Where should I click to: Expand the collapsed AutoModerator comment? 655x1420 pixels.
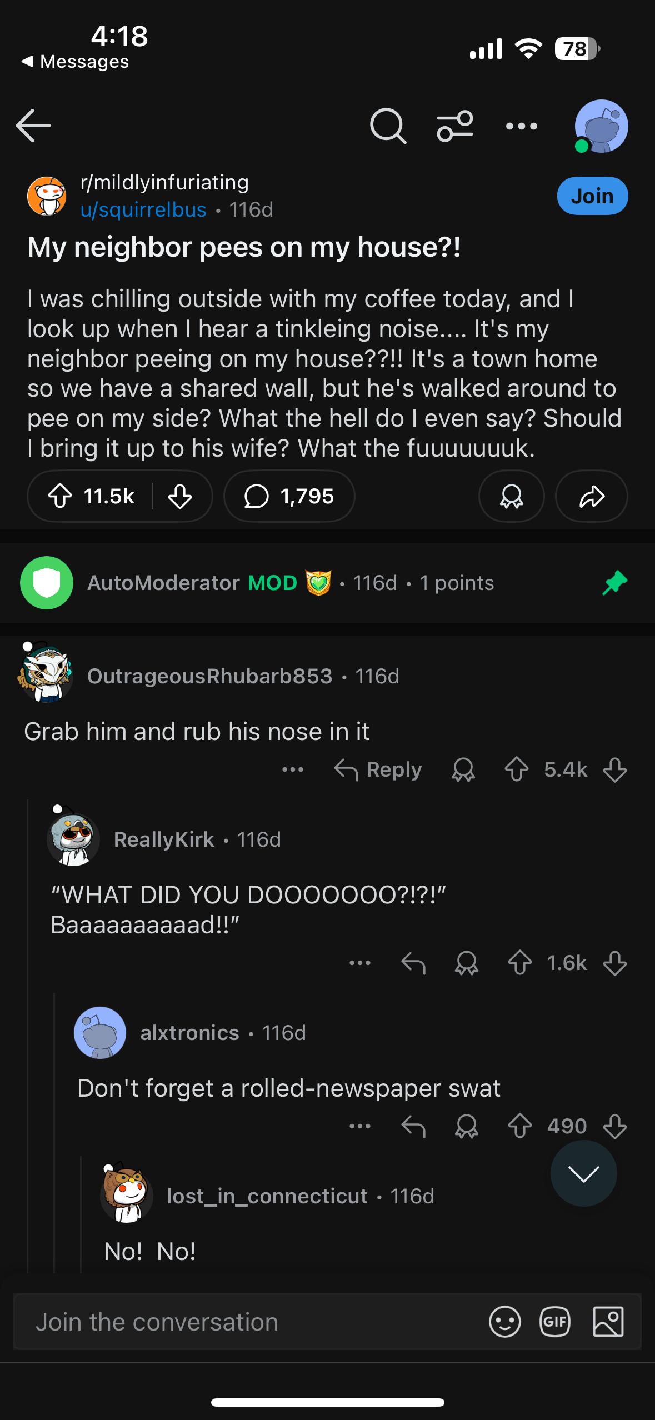pyautogui.click(x=289, y=583)
